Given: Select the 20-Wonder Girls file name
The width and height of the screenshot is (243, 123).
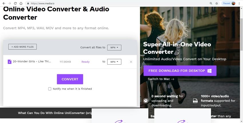Looking at the screenshot, I should (x=32, y=61).
